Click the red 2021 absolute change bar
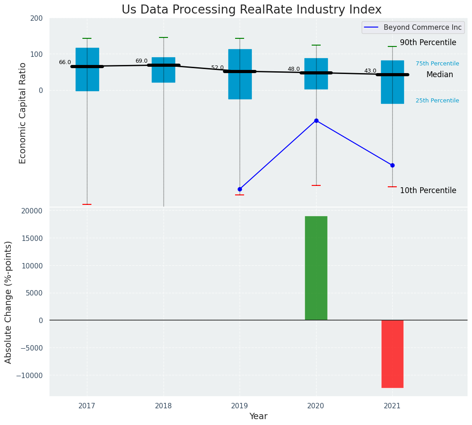Image resolution: width=472 pixels, height=425 pixels. [392, 354]
